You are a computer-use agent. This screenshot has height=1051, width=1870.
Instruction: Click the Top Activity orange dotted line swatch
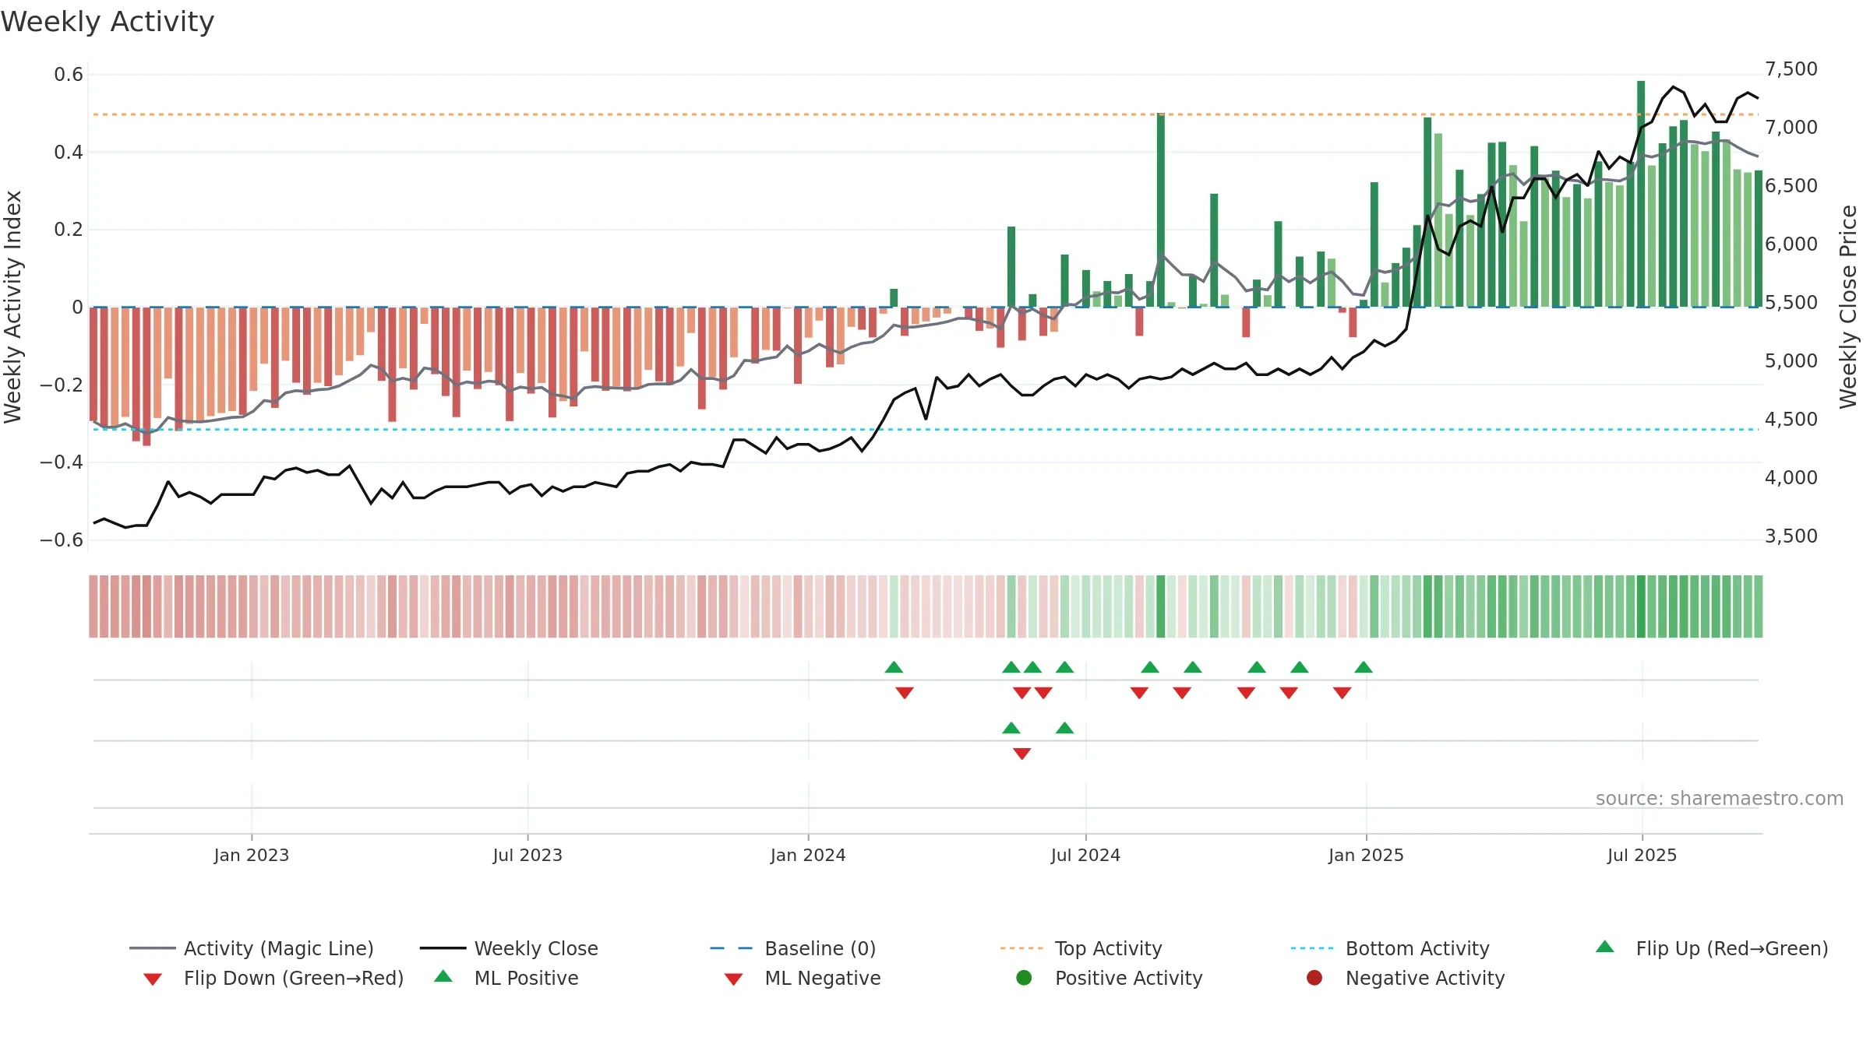[x=1021, y=948]
